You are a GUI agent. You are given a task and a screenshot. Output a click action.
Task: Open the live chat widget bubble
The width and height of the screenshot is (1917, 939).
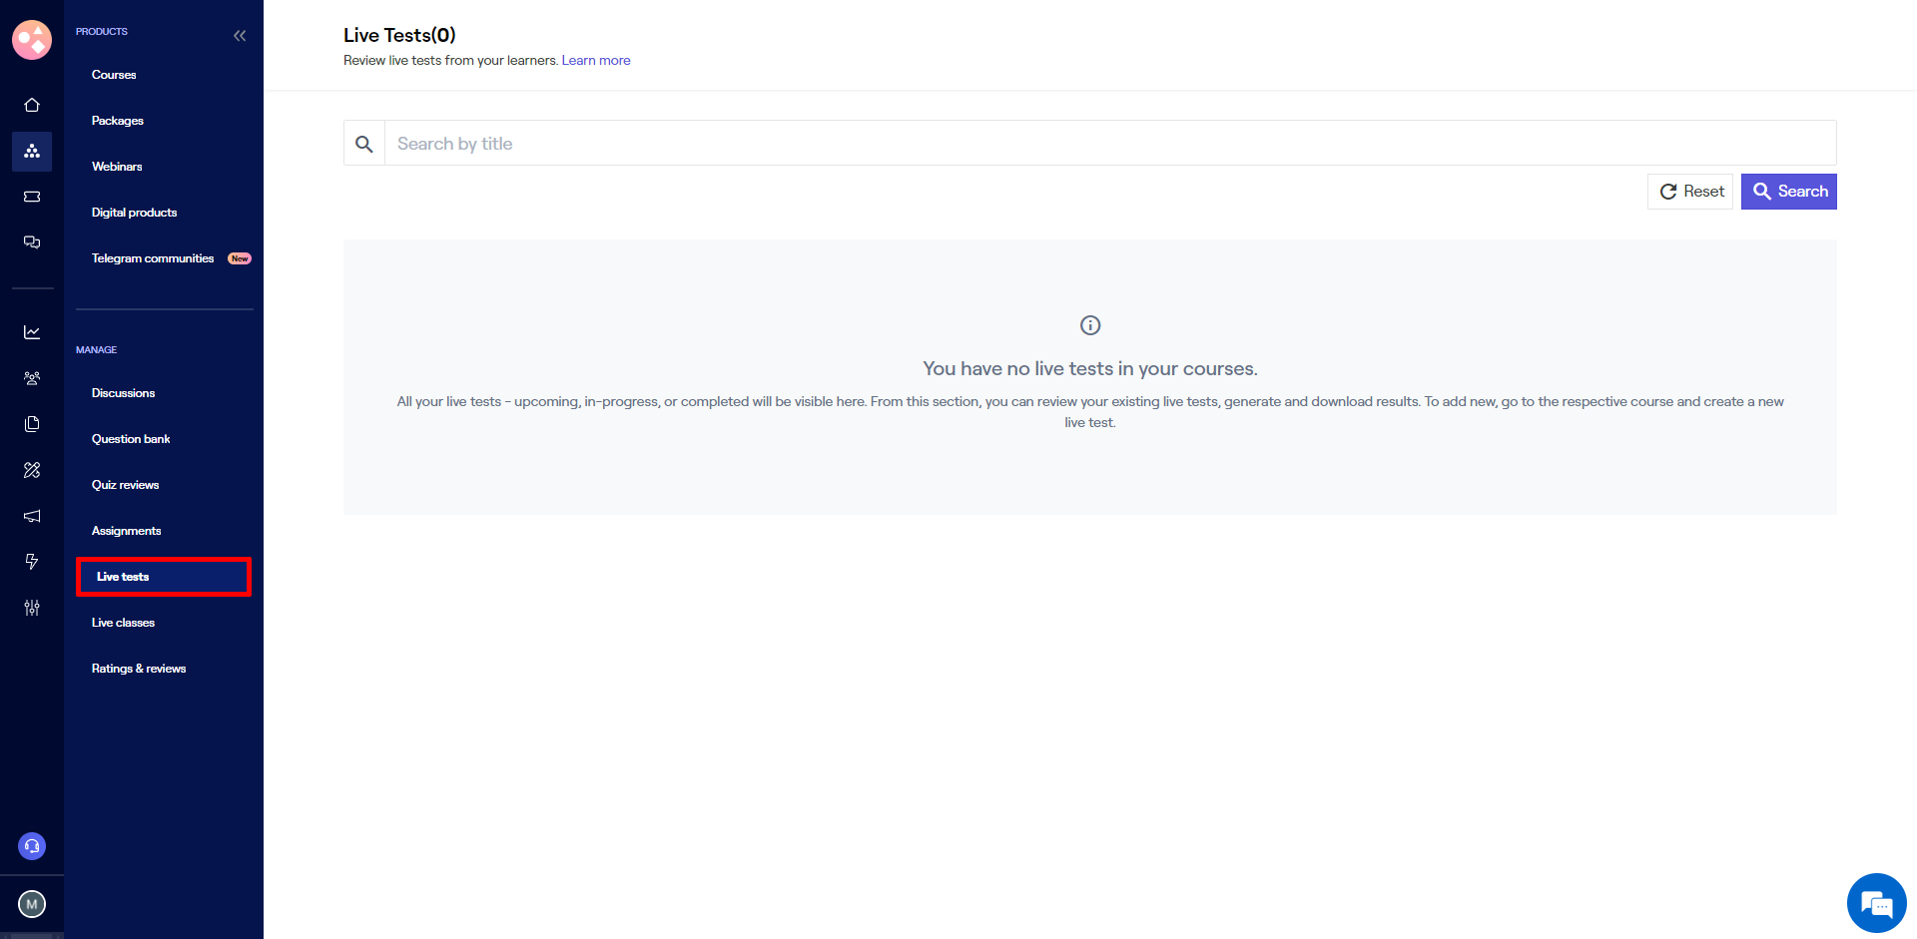point(1876,903)
